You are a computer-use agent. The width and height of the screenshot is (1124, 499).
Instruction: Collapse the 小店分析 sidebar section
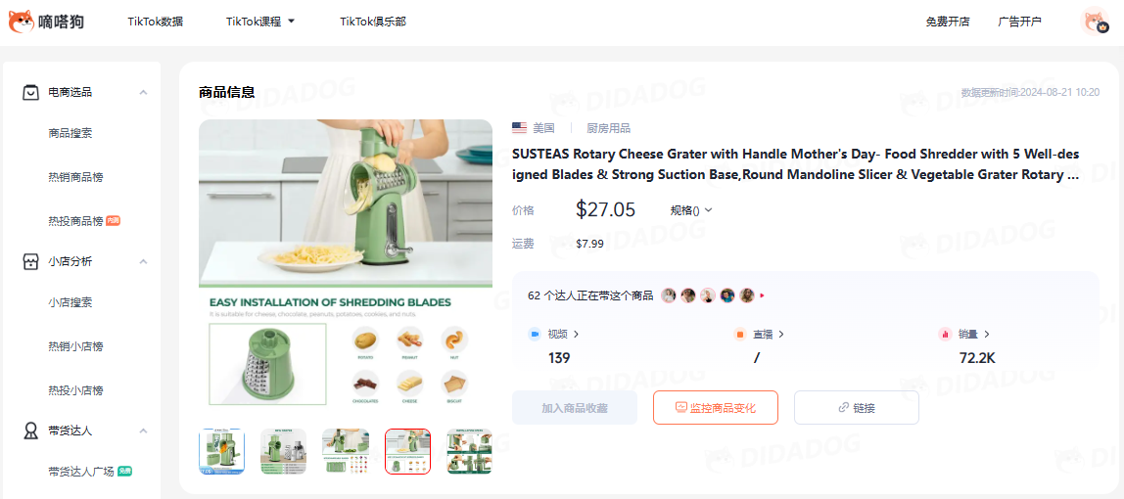(143, 261)
